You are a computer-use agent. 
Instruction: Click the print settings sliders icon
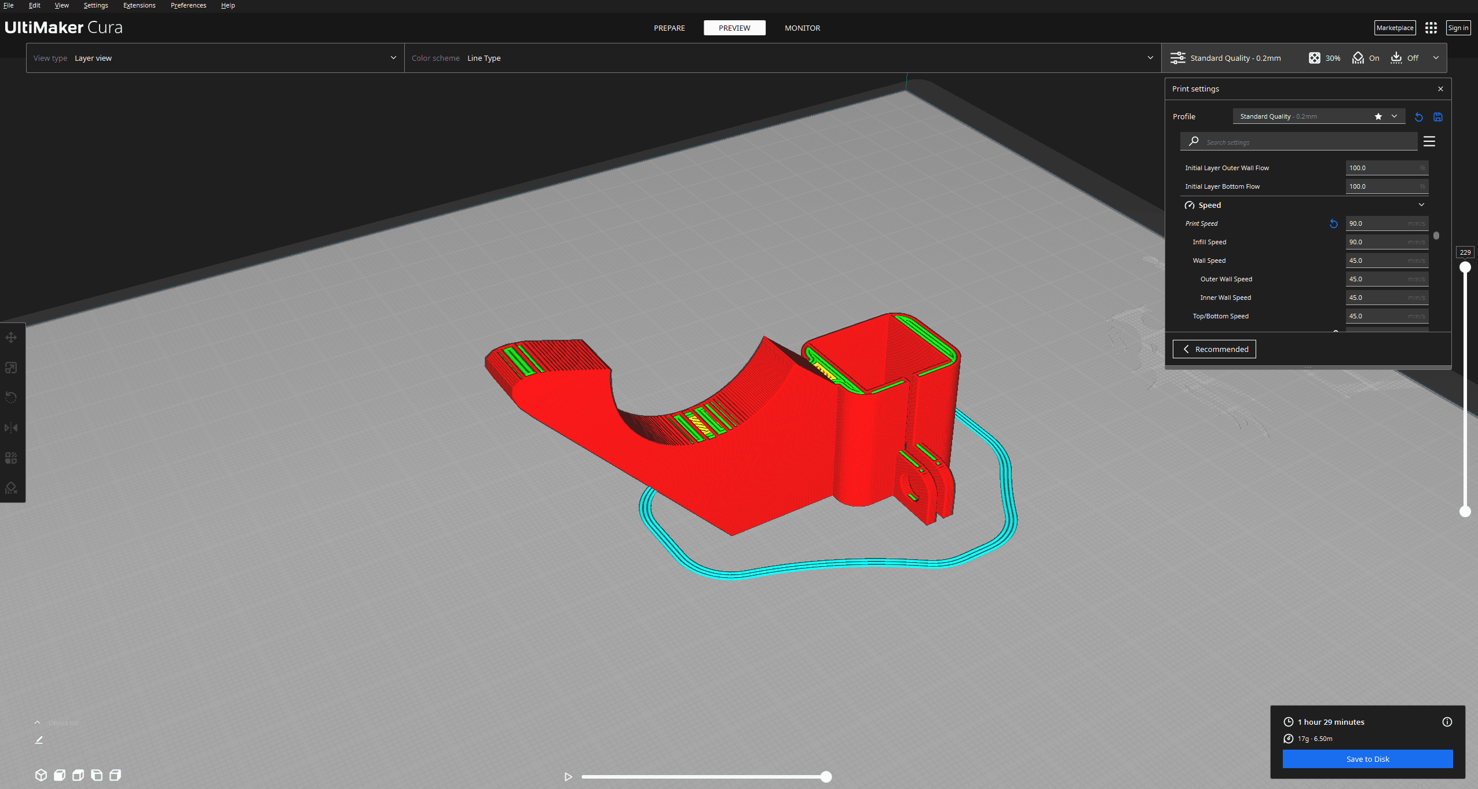click(1178, 58)
